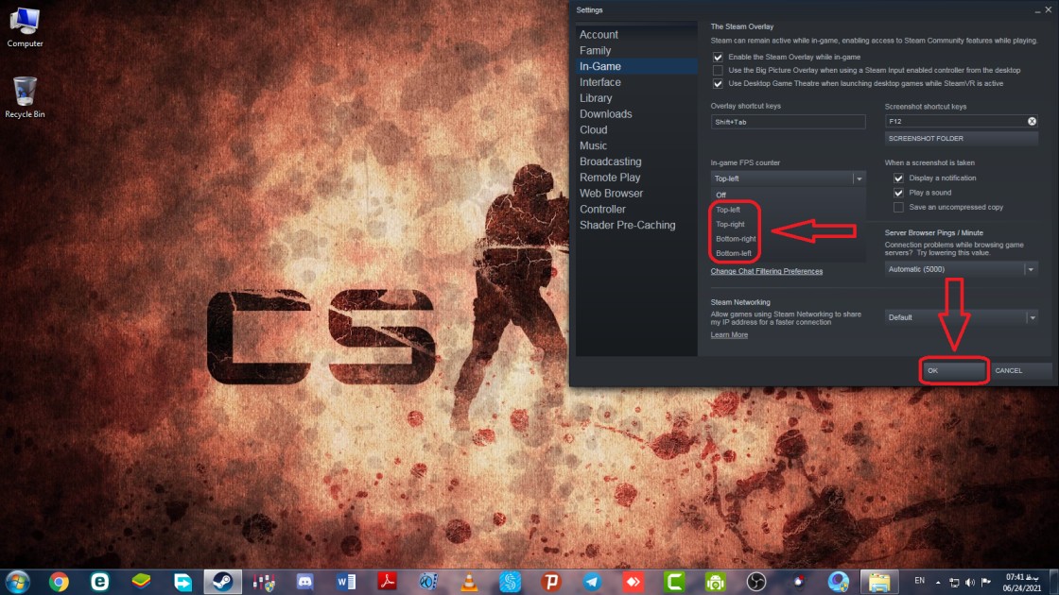Uncheck Play a sound
Viewport: 1059px width, 595px height.
pyautogui.click(x=899, y=193)
